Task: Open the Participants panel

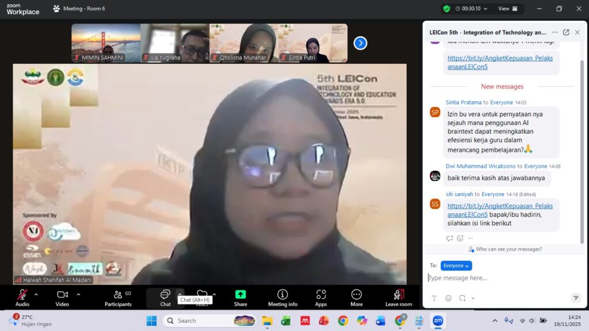Action: tap(118, 297)
